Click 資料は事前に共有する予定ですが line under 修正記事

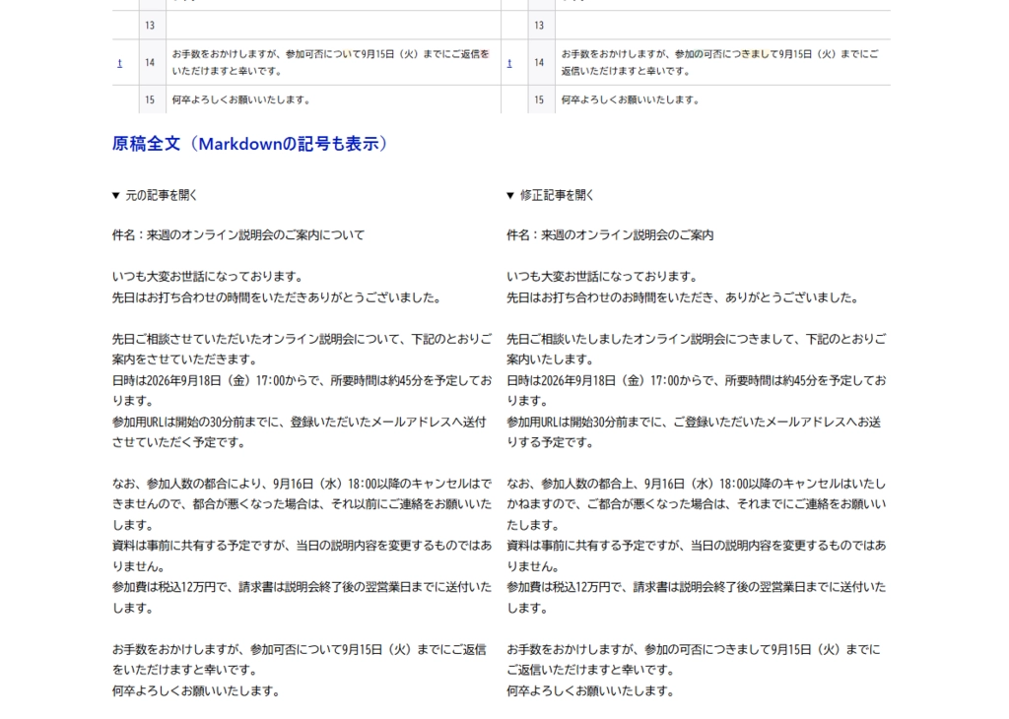click(x=697, y=546)
